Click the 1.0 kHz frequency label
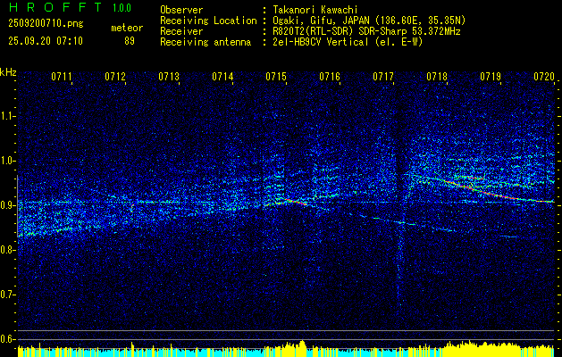 [7, 161]
